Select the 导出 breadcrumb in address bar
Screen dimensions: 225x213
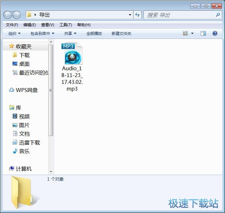pyautogui.click(x=44, y=15)
